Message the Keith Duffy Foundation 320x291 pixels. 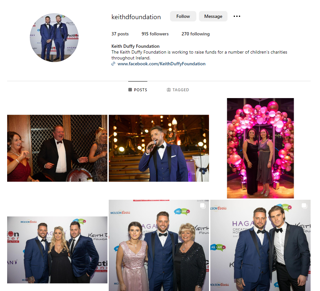tap(213, 16)
